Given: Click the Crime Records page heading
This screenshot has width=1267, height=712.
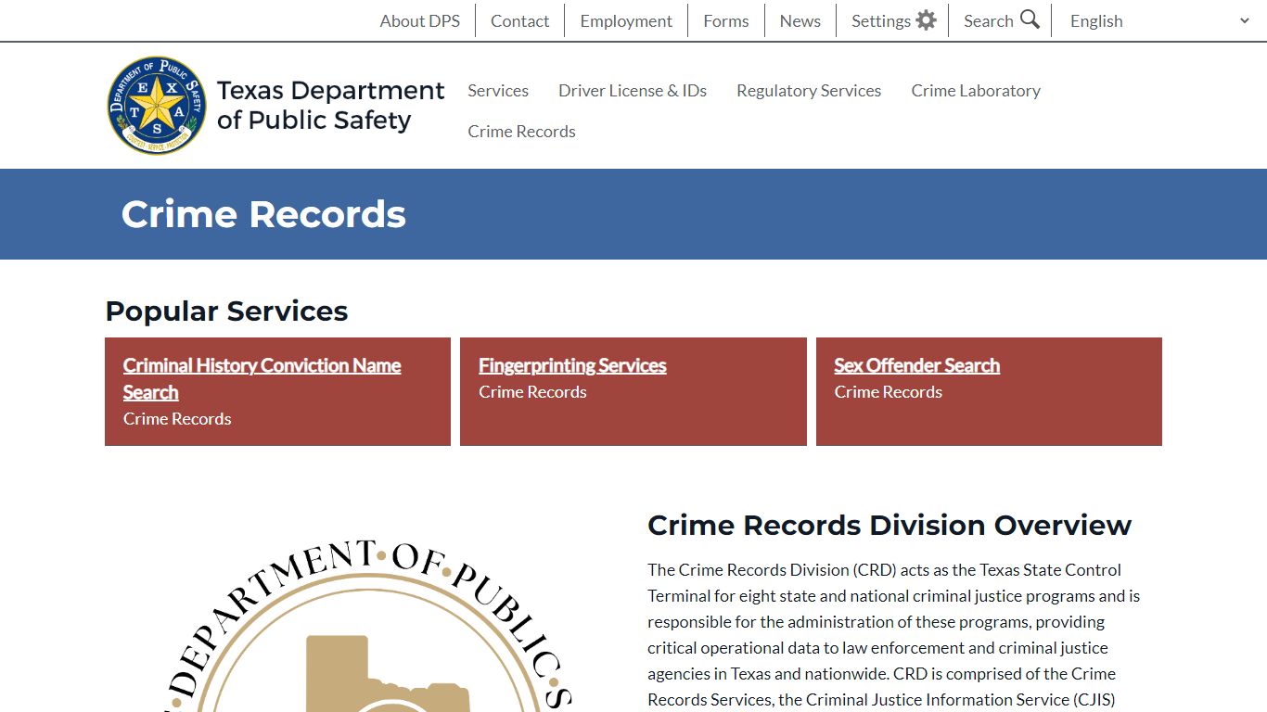Looking at the screenshot, I should pos(263,214).
